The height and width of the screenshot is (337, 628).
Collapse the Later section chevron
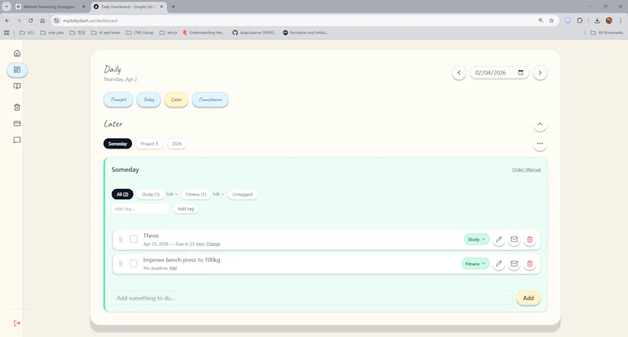(540, 125)
